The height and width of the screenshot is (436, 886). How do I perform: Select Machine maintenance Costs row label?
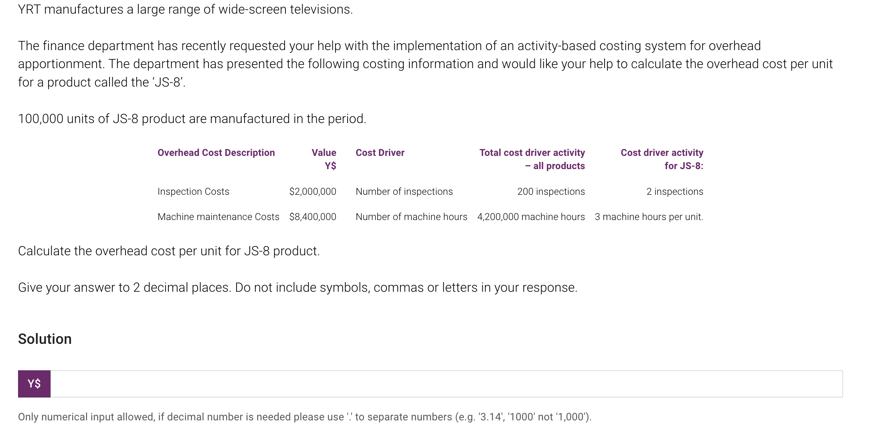(x=218, y=217)
